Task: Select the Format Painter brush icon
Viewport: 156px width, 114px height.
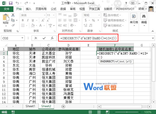Action: (13, 25)
